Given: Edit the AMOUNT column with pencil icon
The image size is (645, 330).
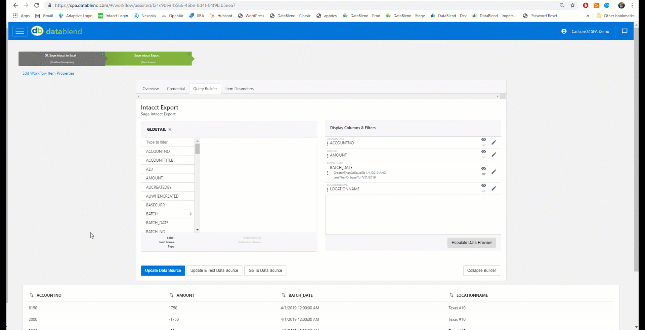Looking at the screenshot, I should point(494,155).
